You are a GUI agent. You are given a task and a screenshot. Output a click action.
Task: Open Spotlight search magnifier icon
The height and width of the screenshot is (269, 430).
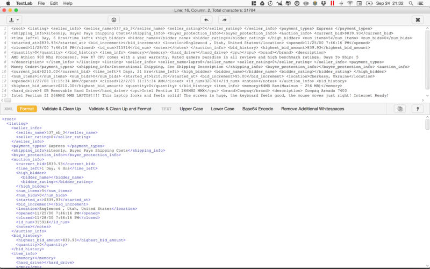pyautogui.click(x=410, y=3)
